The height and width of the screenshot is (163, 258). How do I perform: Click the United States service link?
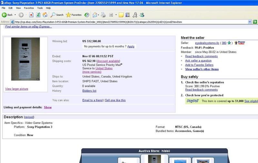click(x=104, y=68)
